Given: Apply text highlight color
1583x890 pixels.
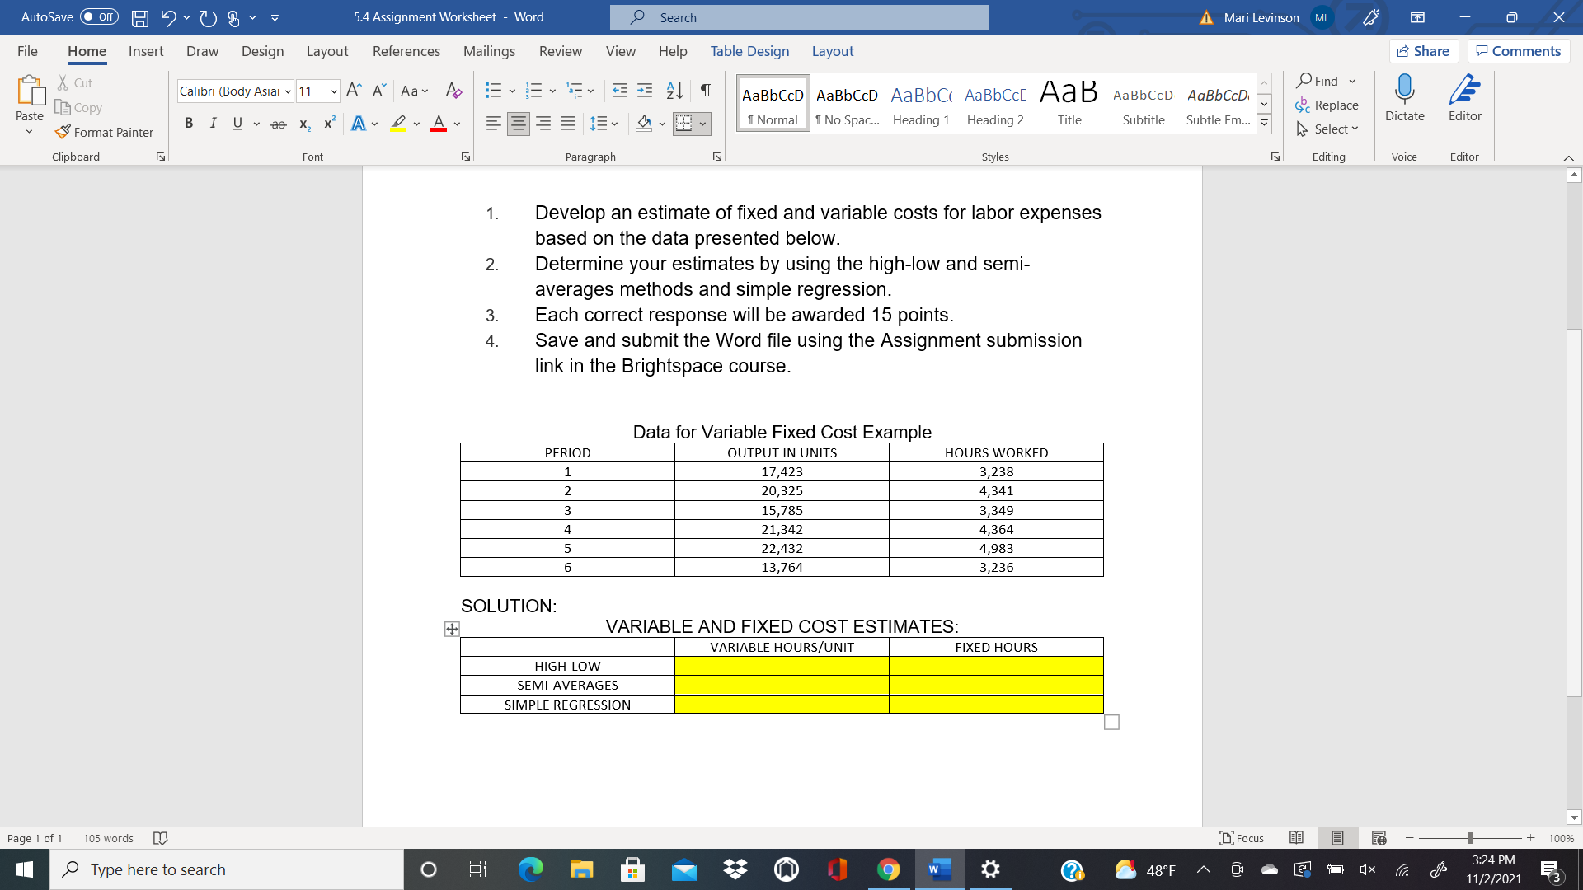Looking at the screenshot, I should (398, 123).
